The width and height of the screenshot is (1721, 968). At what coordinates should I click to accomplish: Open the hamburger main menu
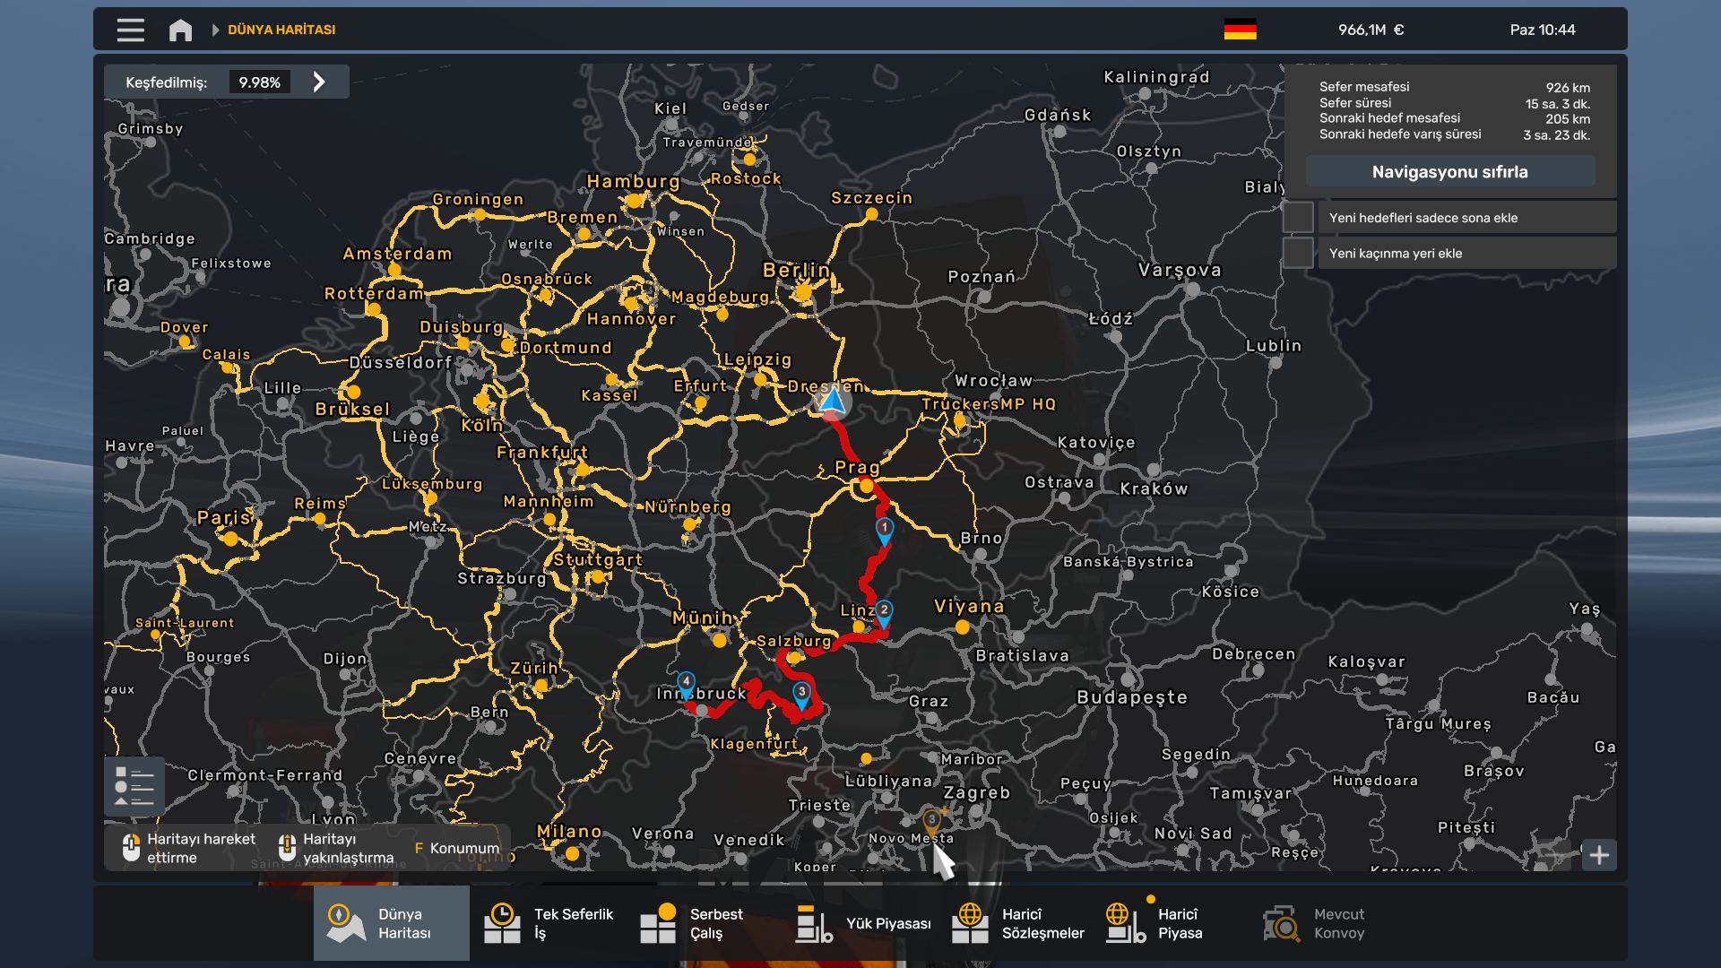tap(130, 30)
